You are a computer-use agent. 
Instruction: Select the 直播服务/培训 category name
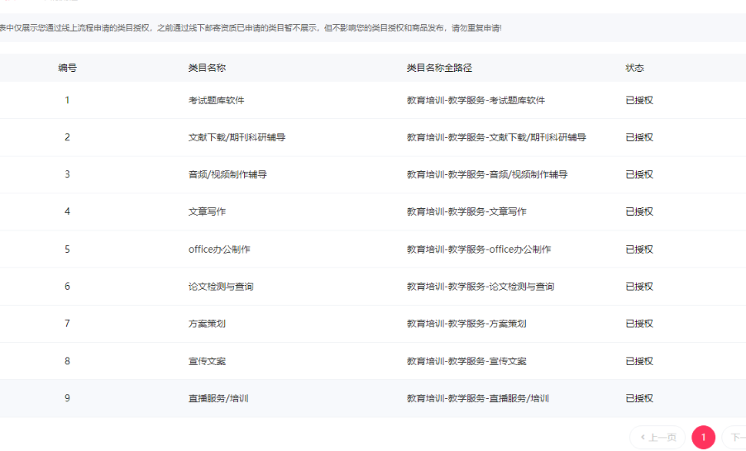pos(218,398)
